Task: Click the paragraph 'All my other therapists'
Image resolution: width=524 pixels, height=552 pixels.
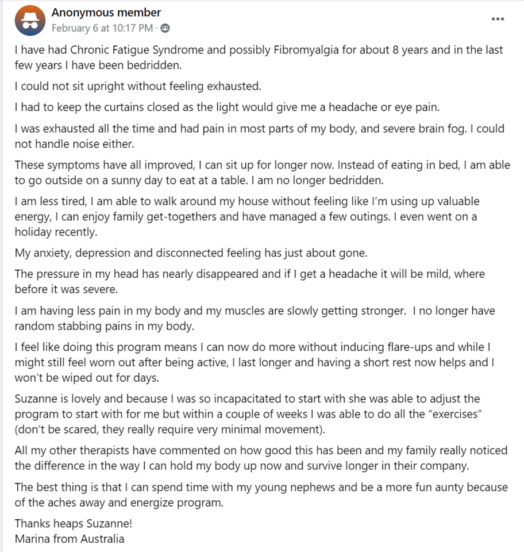Action: pos(261,458)
